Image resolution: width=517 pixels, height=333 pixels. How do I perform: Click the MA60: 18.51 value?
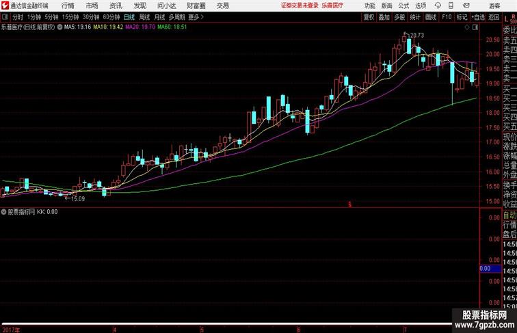172,27
